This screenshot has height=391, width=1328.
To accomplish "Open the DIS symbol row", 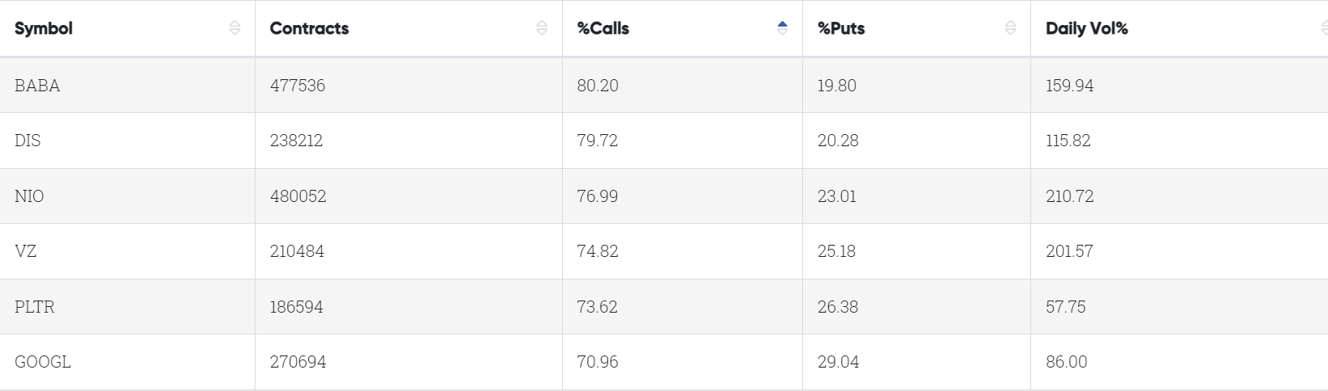I will pyautogui.click(x=27, y=141).
